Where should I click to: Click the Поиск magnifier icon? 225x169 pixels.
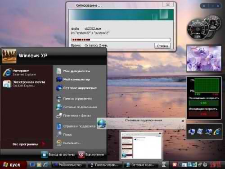coord(59,134)
